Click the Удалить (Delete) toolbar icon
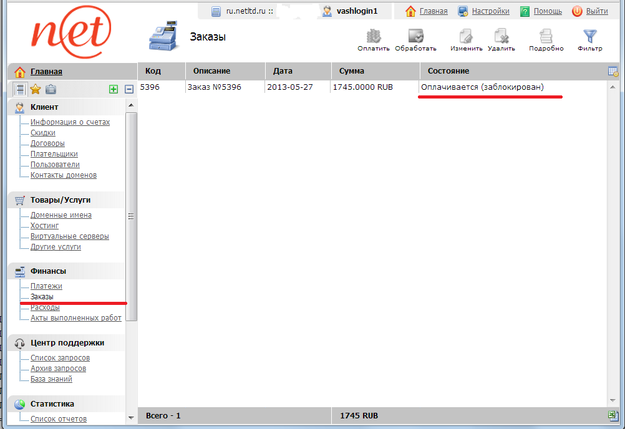 [501, 36]
